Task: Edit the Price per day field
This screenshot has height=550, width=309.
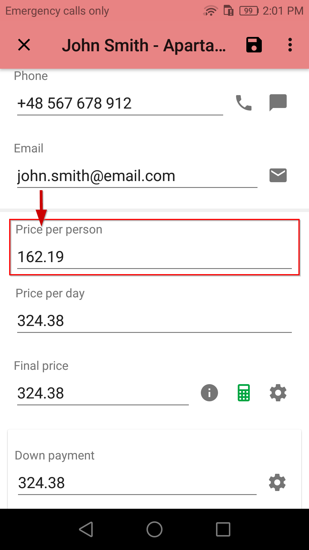Action: coord(154,321)
